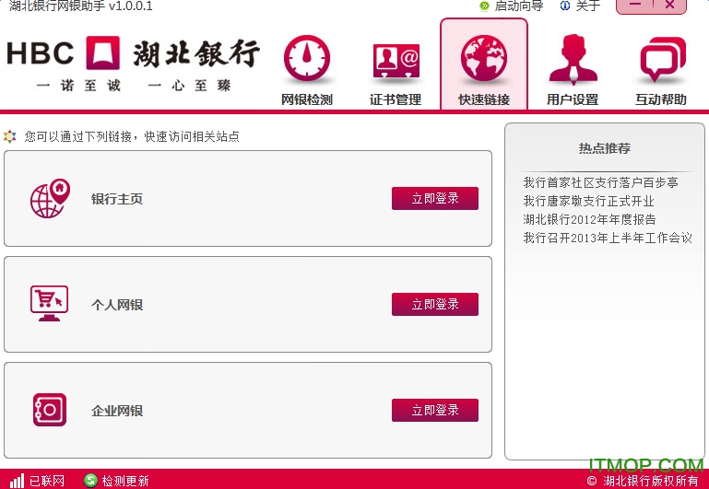Open news 我行唐家墩支行正式开业

coord(588,201)
